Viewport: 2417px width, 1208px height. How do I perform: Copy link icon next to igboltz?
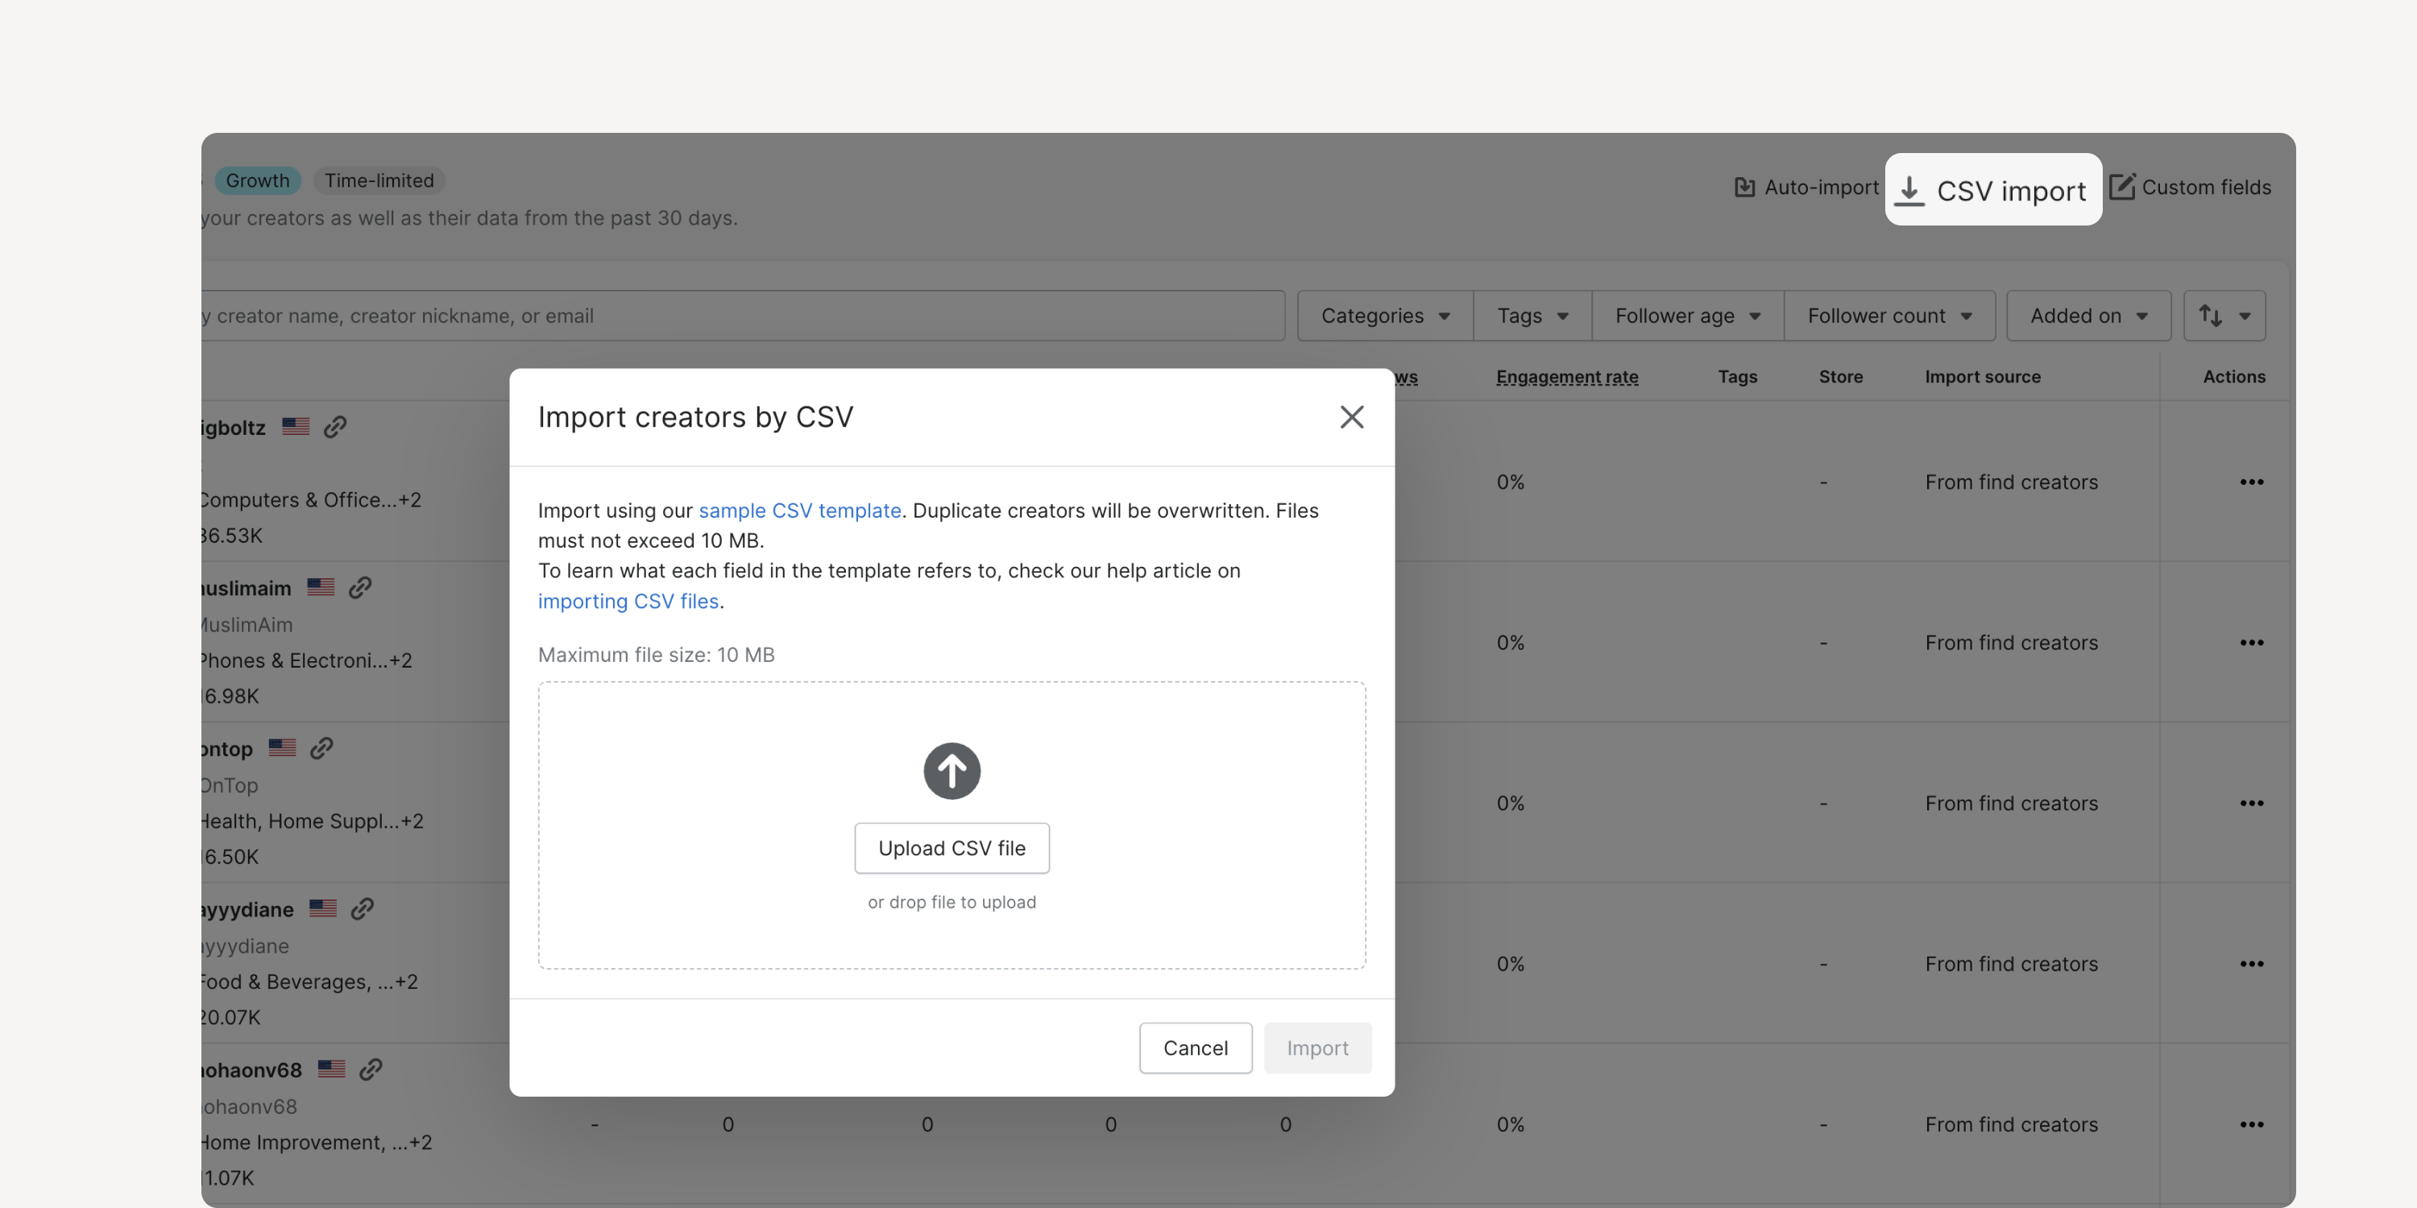[x=335, y=427]
